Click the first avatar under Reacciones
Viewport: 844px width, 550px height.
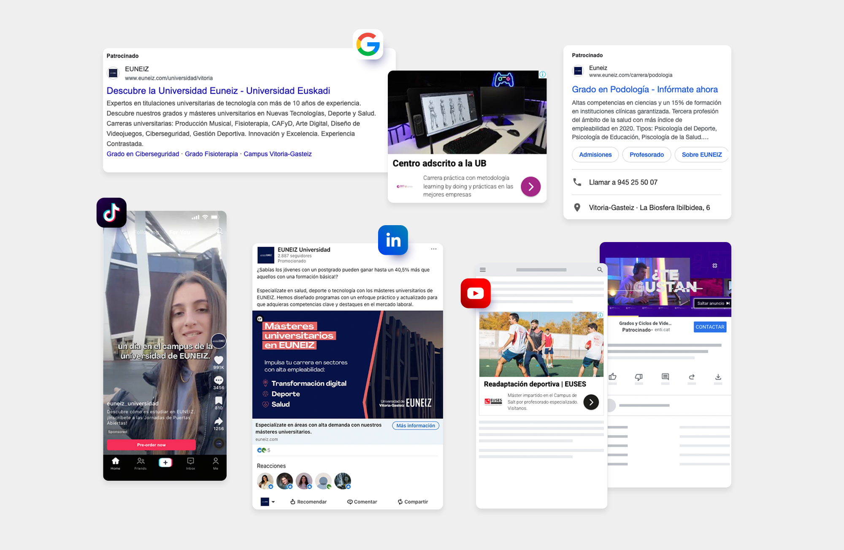[265, 481]
